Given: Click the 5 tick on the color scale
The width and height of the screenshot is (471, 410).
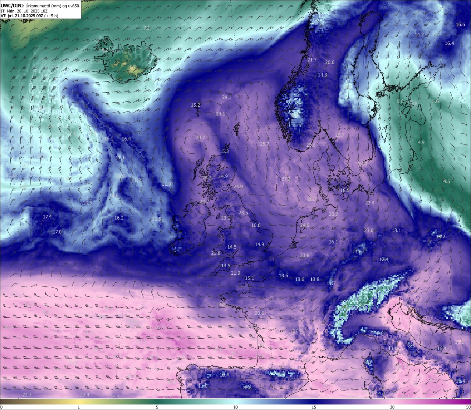Looking at the screenshot, I should 157,407.
